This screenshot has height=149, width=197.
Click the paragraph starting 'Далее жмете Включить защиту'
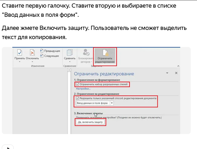coord(94,33)
